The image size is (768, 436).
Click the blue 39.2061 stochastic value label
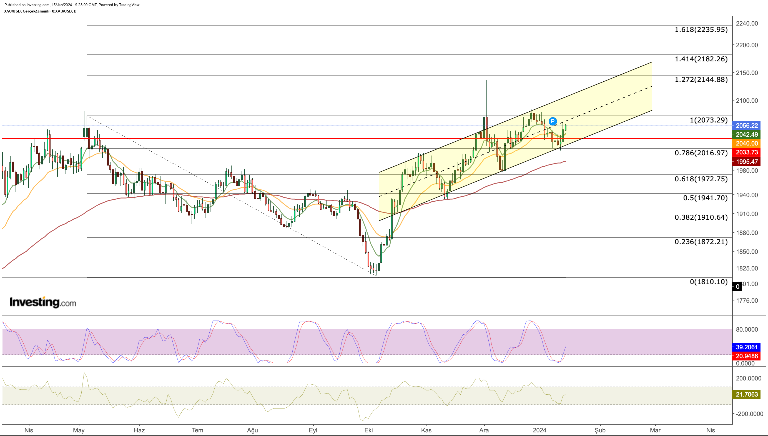[x=746, y=347]
